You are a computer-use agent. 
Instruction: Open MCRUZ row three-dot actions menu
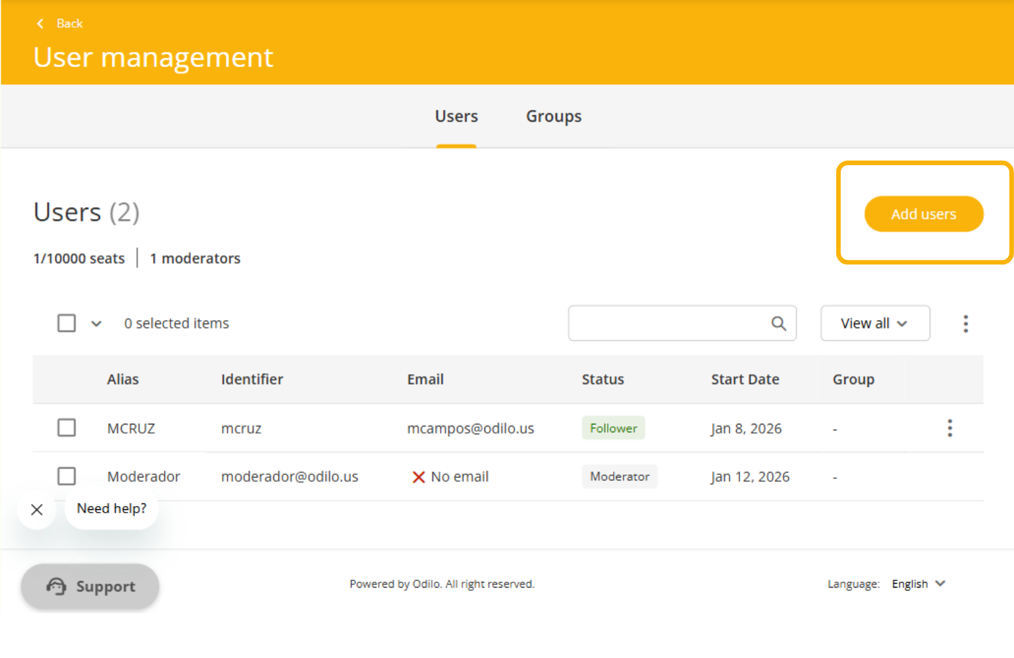[949, 428]
